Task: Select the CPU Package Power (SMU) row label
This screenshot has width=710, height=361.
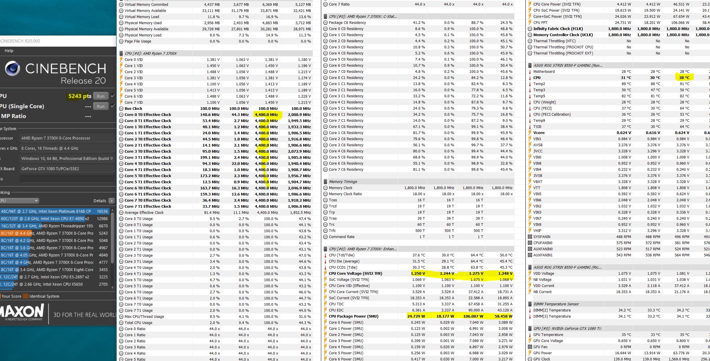Action: coord(353,316)
